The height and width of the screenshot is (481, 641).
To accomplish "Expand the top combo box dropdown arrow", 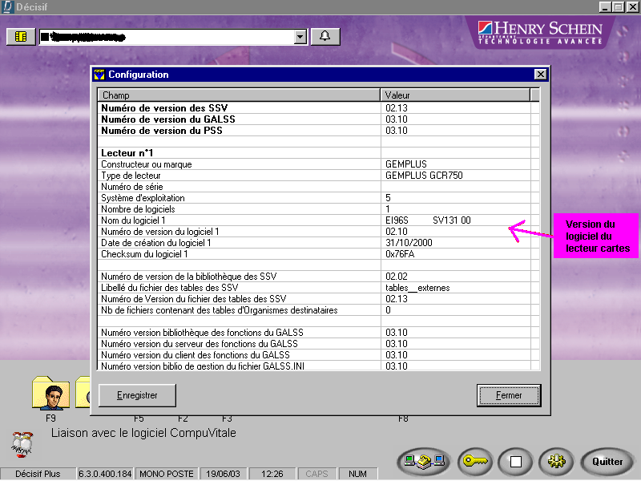I will pos(300,37).
